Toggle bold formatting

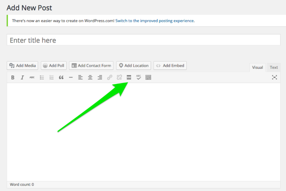point(13,77)
